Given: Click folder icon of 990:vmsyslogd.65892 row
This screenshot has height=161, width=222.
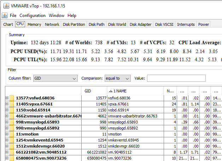Looking at the screenshot, I should coord(12,128).
